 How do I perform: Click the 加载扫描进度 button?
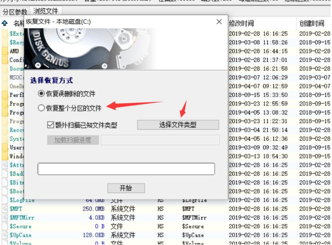click(x=73, y=140)
